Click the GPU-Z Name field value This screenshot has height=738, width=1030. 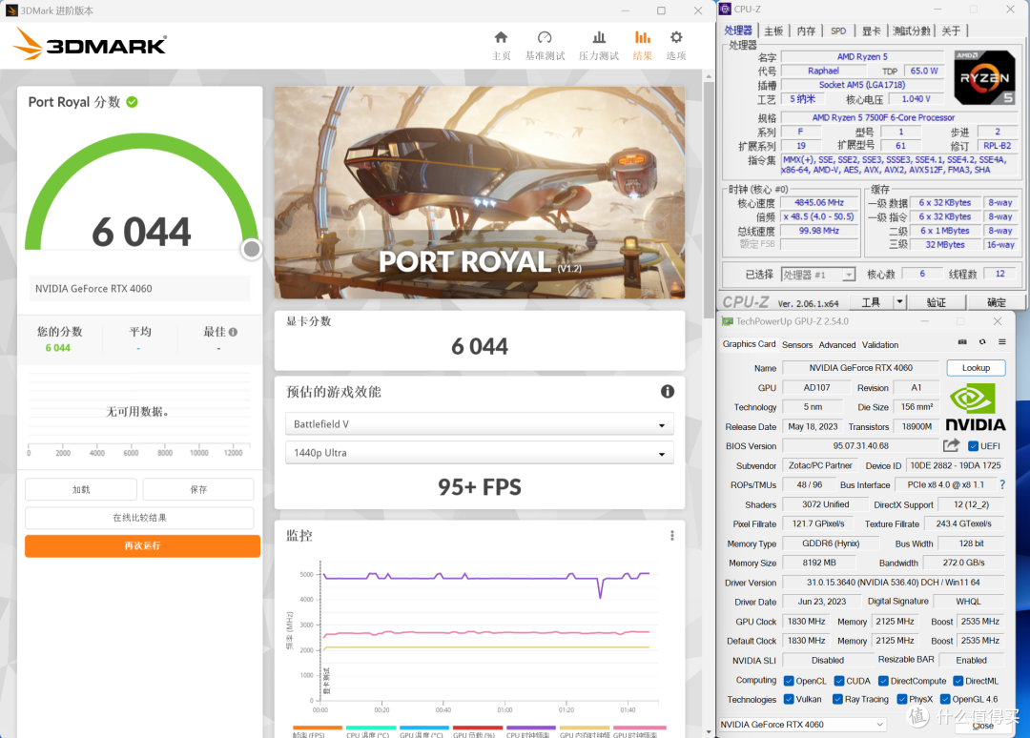pyautogui.click(x=860, y=368)
